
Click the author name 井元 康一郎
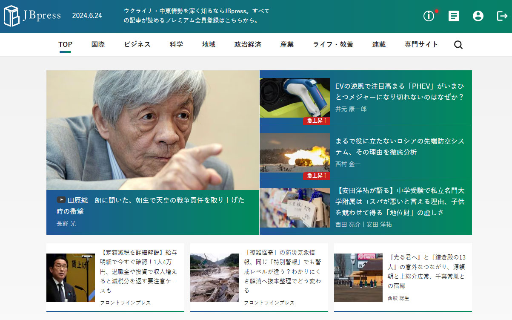pyautogui.click(x=351, y=109)
